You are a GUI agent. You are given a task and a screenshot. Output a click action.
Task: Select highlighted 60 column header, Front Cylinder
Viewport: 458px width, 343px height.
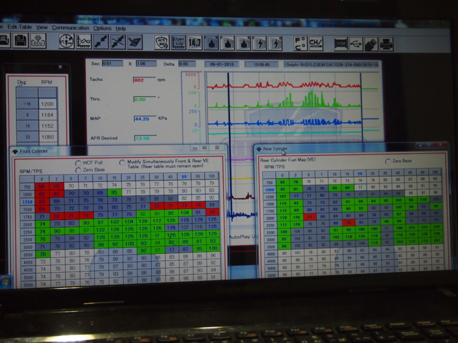point(184,177)
